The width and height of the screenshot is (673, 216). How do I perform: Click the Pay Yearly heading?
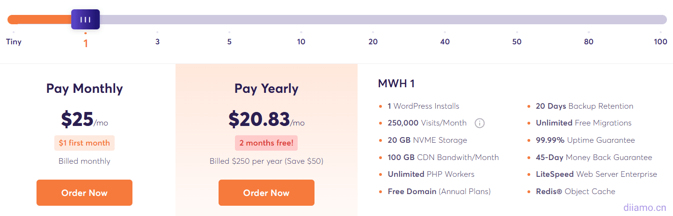click(x=266, y=89)
